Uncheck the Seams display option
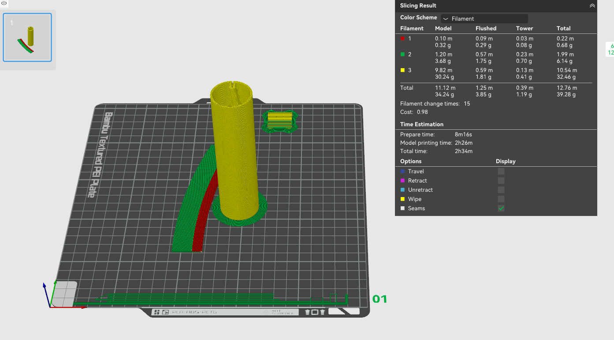Image resolution: width=614 pixels, height=340 pixels. click(x=501, y=208)
